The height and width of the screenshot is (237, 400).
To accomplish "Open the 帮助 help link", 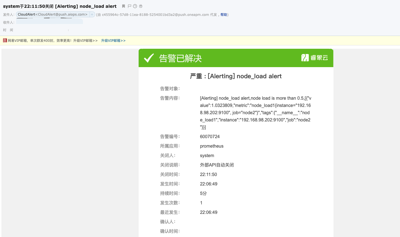I will 224,15.
